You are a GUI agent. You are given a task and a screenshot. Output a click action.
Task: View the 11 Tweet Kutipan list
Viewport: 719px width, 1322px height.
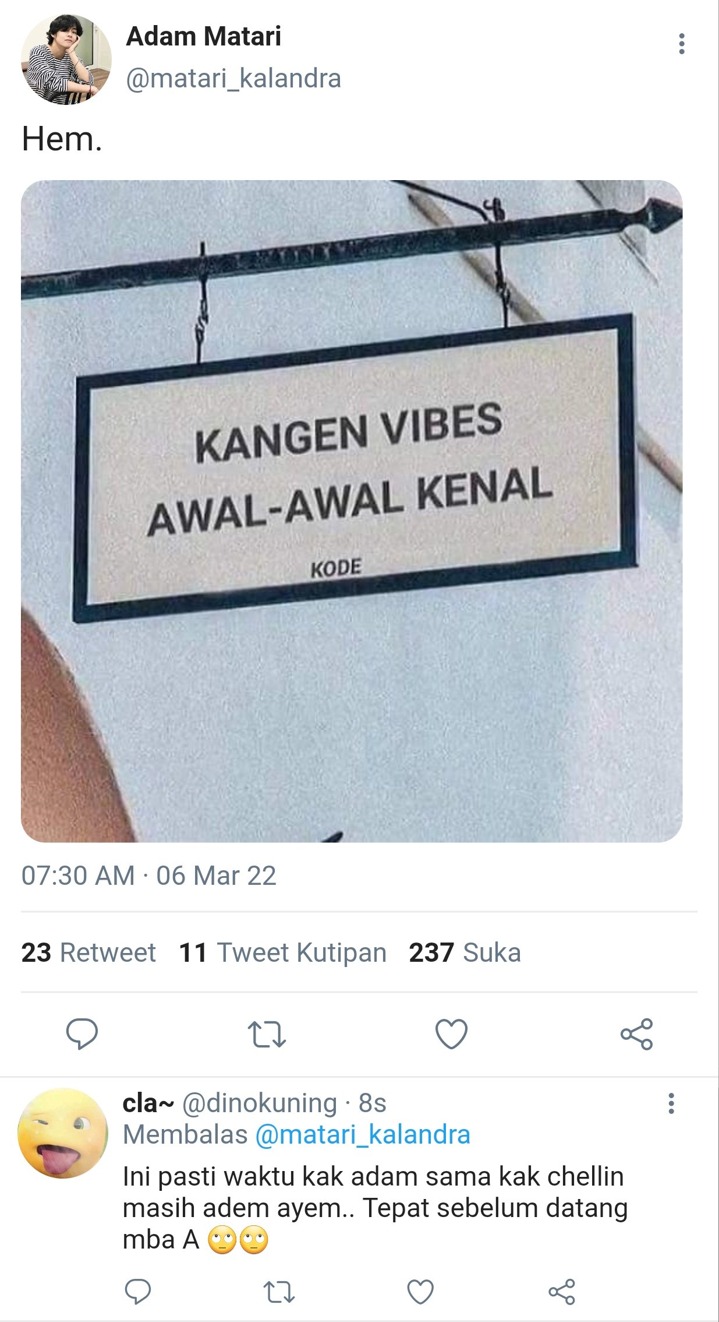point(282,952)
